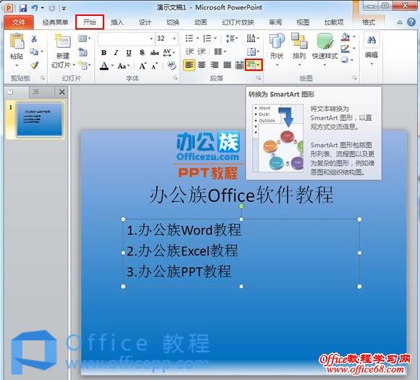Switch to the Design (设计) tab
The height and width of the screenshot is (380, 420).
[145, 22]
